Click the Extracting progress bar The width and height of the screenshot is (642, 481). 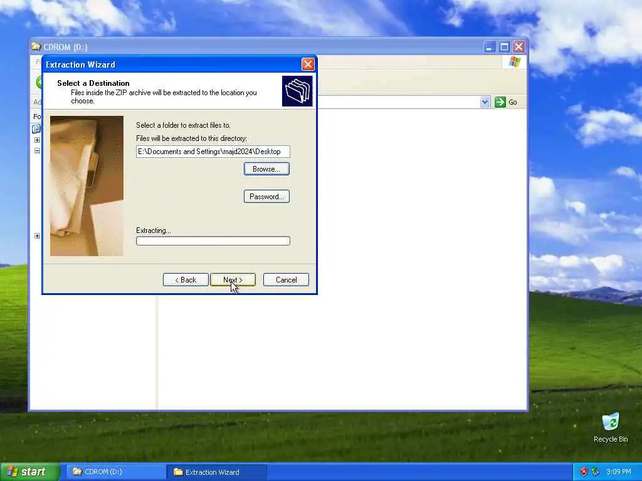click(213, 240)
